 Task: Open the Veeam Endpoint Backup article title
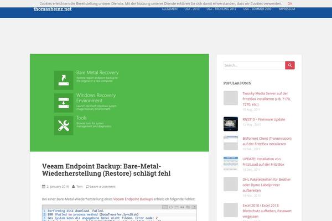point(106,170)
